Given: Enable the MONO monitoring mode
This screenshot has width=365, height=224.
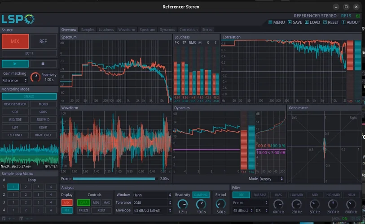Looking at the screenshot, I should [x=43, y=104].
